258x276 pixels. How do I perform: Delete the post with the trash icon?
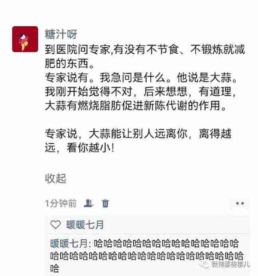tap(105, 203)
